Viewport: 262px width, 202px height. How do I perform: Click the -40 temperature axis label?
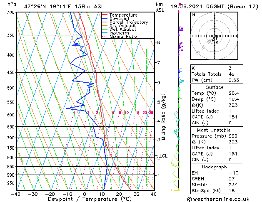pyautogui.click(x=15, y=194)
